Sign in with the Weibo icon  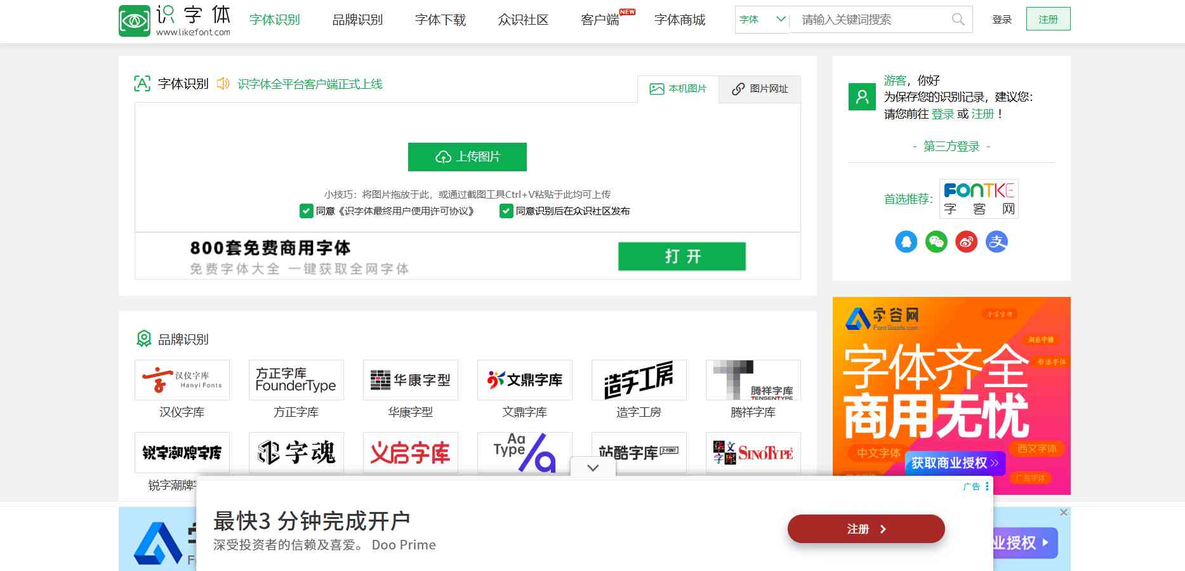966,242
